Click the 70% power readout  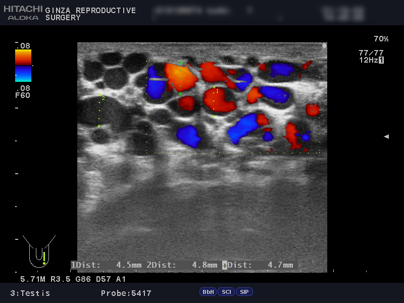[381, 39]
